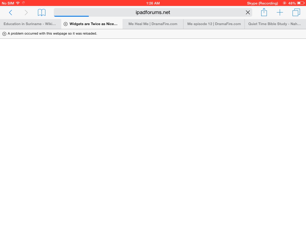Tap the Skype (Recording) status bar label
The width and height of the screenshot is (306, 229).
(262, 3)
